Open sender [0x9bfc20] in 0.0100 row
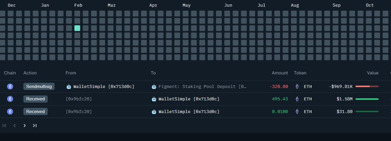Viewport: 391px width, 141px height. pos(79,111)
